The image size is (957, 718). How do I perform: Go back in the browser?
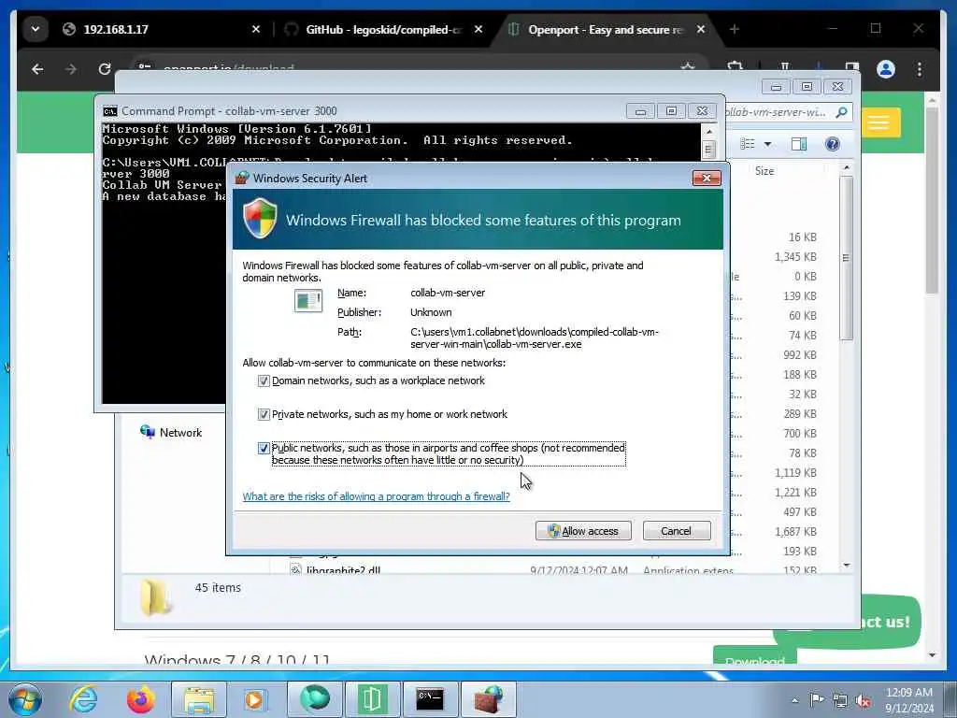(x=37, y=69)
